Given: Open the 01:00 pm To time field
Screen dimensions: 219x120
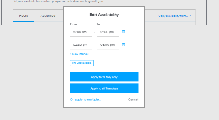Looking at the screenshot, I should tap(108, 32).
